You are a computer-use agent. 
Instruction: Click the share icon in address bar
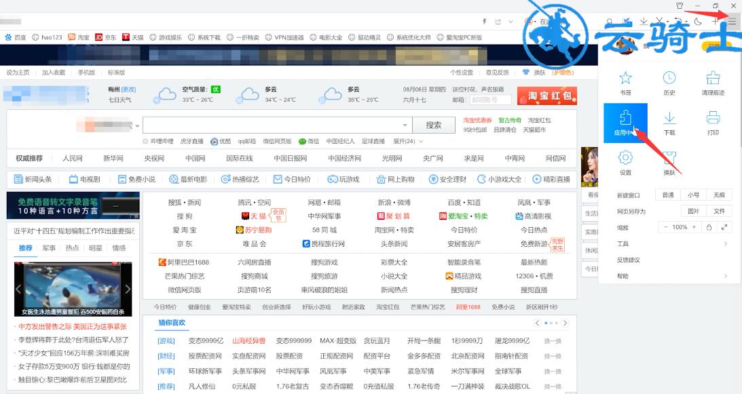coord(498,21)
